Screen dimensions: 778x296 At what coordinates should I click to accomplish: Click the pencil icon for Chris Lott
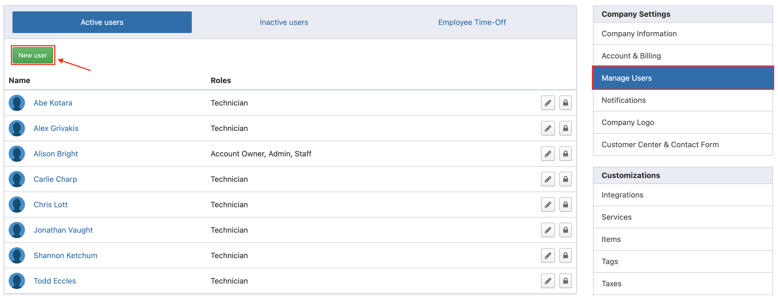tap(548, 205)
